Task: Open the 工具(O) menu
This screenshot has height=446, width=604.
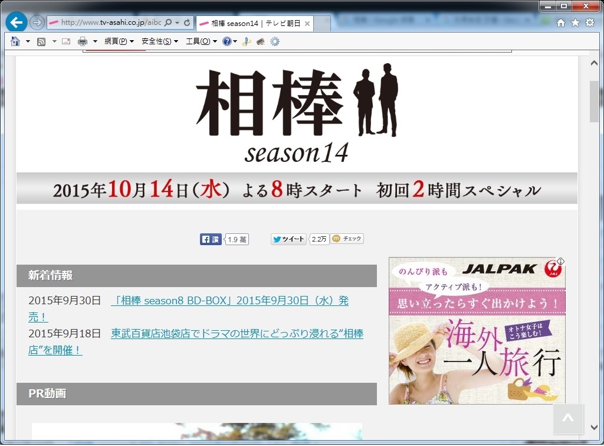Action: [x=202, y=41]
